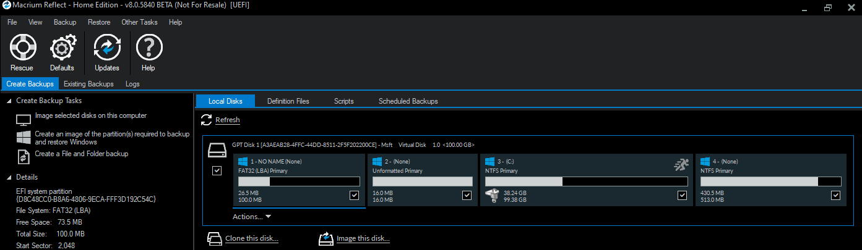862x250 pixels.
Task: Click the Free Space: 73.5 MB detail
Action: (50, 222)
